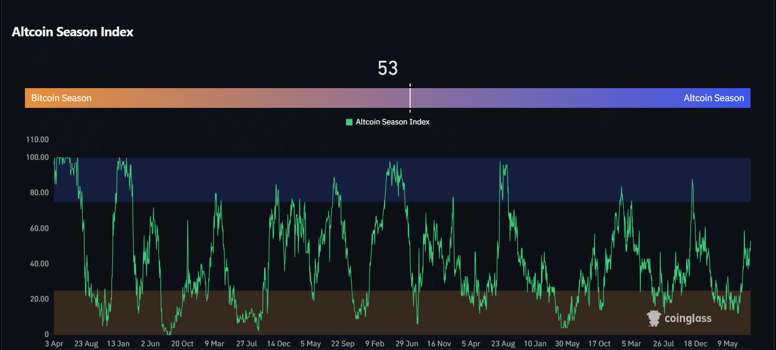The image size is (776, 350).
Task: Click the index value 53 above gauge
Action: pyautogui.click(x=388, y=68)
